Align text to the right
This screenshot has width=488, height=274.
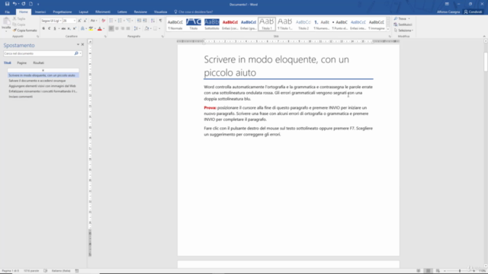coord(123,29)
